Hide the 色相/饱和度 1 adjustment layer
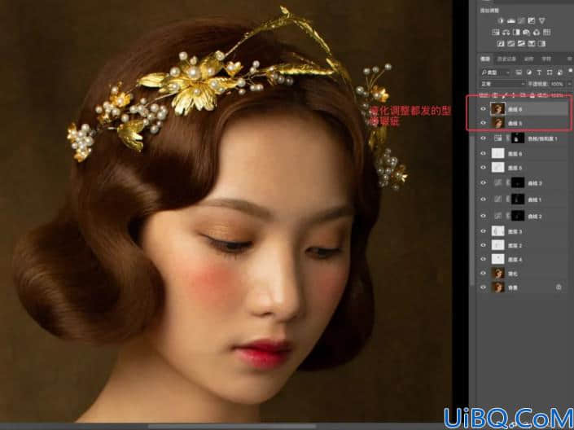Image resolution: width=574 pixels, height=430 pixels. click(x=483, y=138)
